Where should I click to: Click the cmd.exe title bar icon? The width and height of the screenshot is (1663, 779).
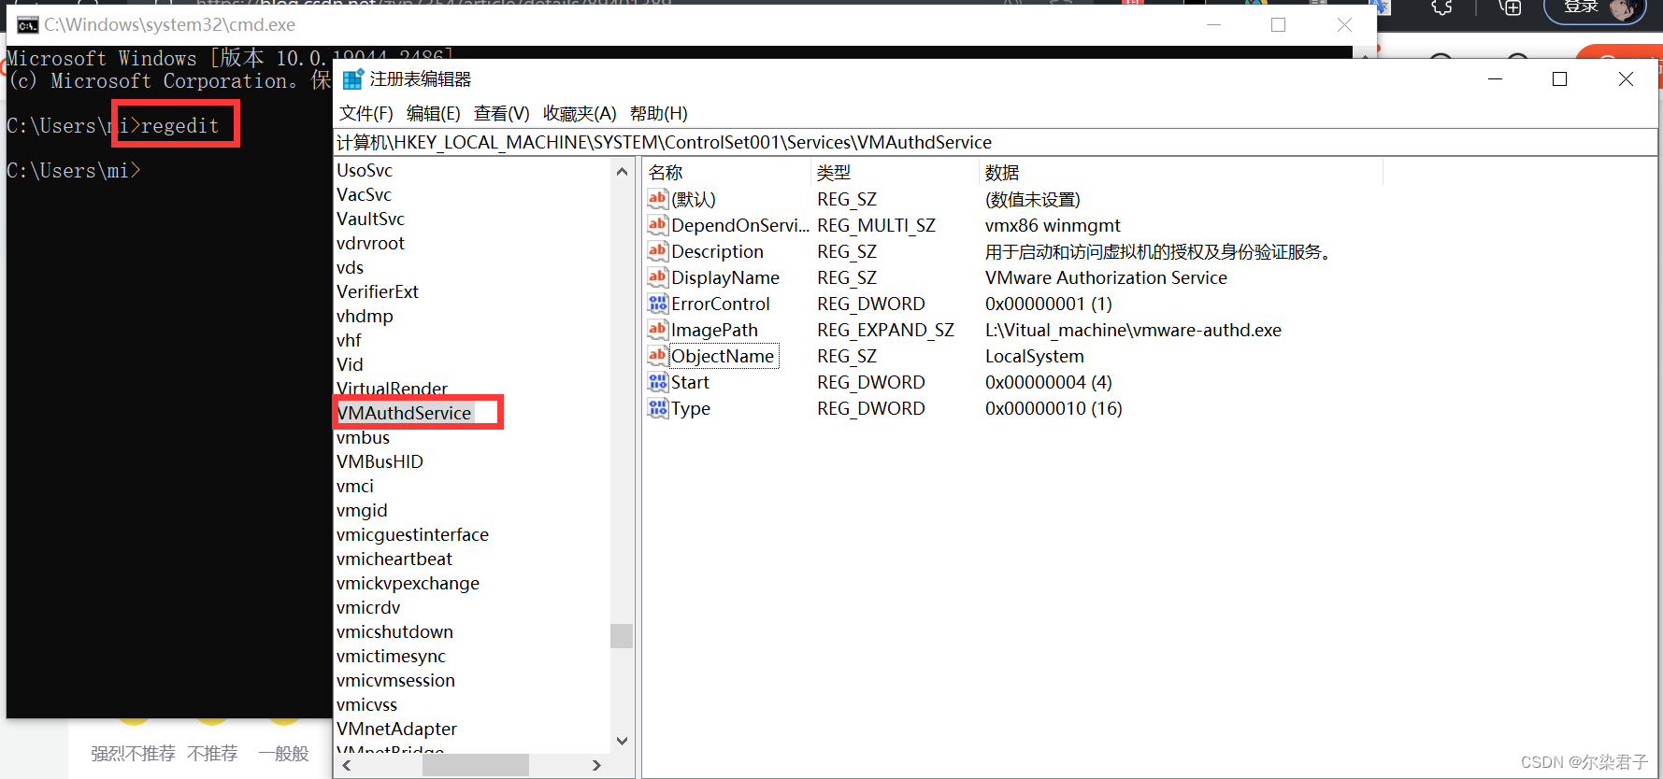pyautogui.click(x=28, y=25)
